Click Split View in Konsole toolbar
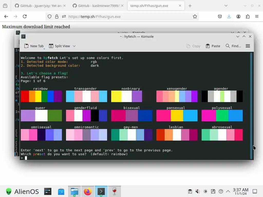Screen dimensions: 263x197 tap(59, 46)
